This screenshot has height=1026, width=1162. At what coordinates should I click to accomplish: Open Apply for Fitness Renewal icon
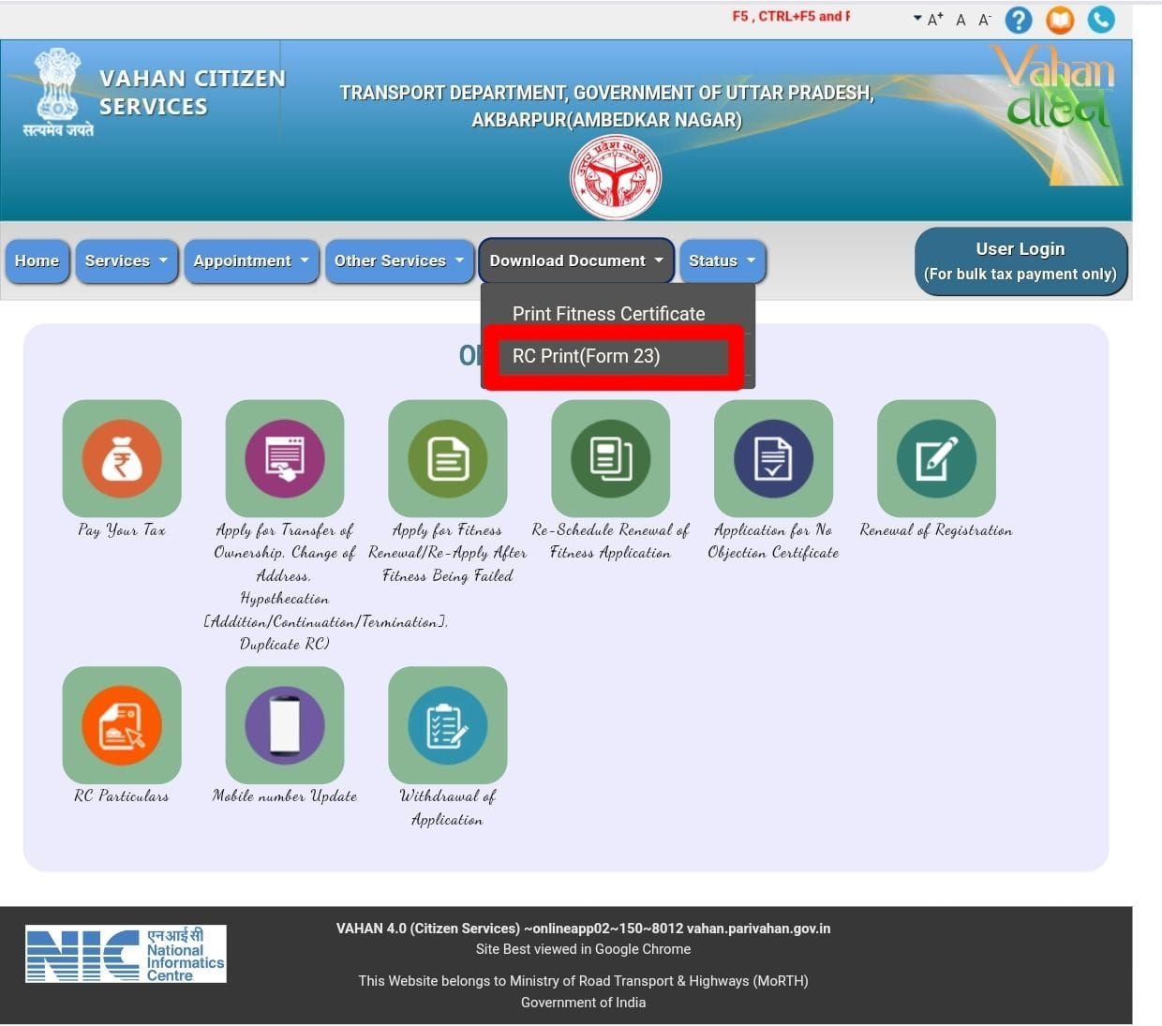(x=448, y=458)
